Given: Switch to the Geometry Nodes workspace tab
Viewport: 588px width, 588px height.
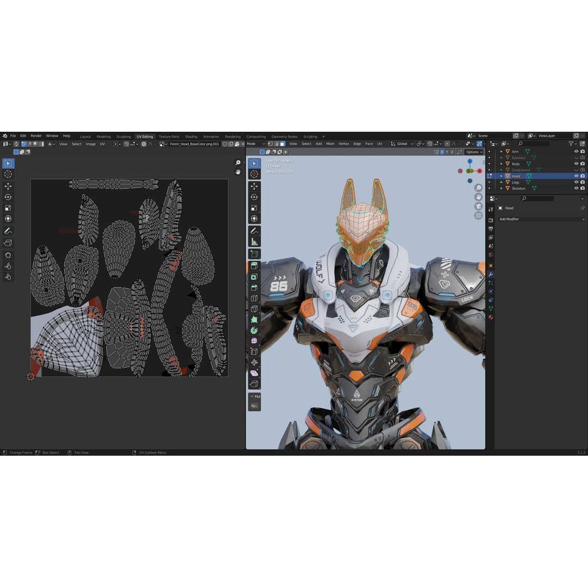Looking at the screenshot, I should 284,137.
